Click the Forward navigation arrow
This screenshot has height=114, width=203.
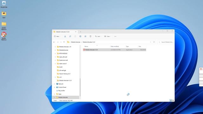point(58,42)
